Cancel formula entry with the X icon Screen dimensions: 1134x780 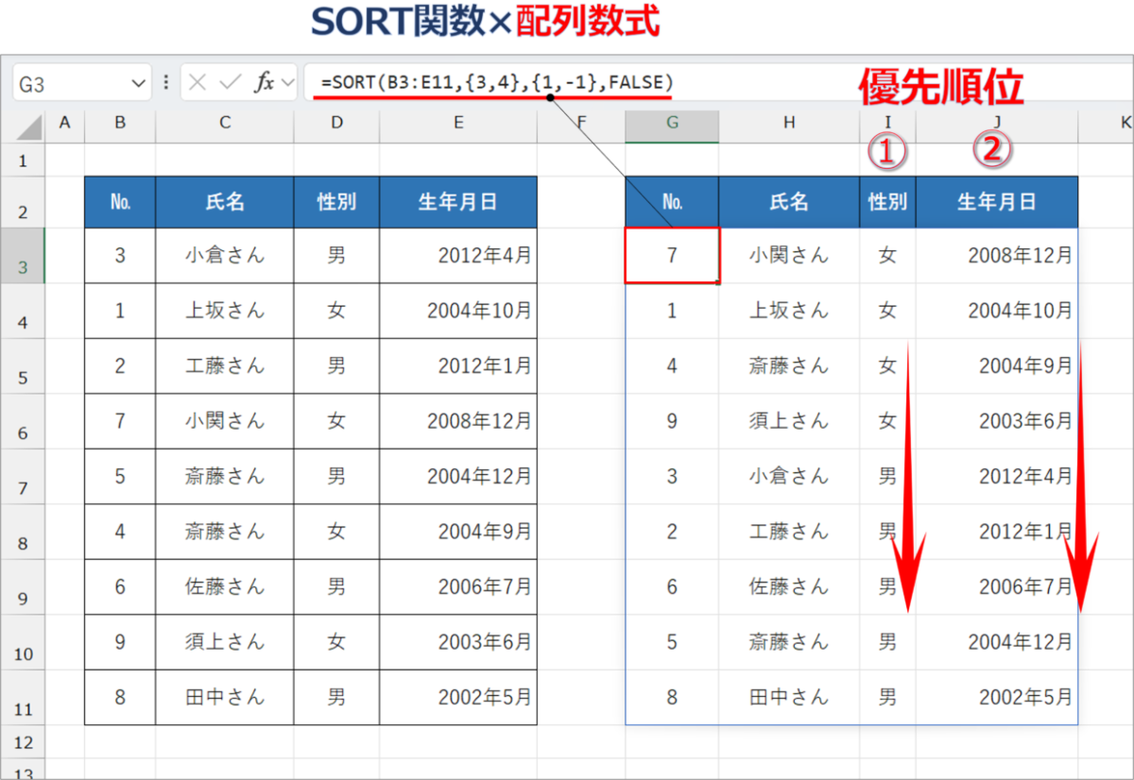[197, 82]
